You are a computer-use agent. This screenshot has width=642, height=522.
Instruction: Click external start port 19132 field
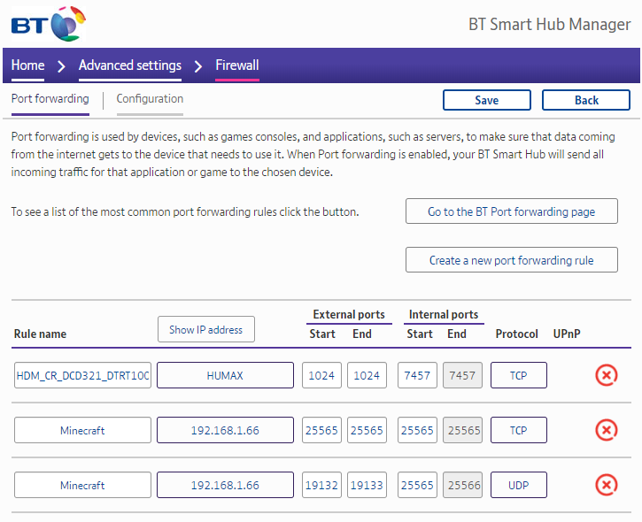tap(321, 485)
